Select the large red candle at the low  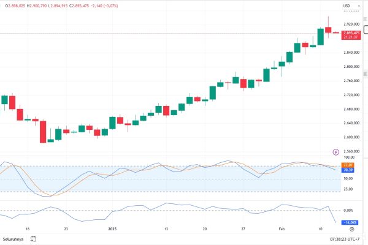(x=43, y=131)
